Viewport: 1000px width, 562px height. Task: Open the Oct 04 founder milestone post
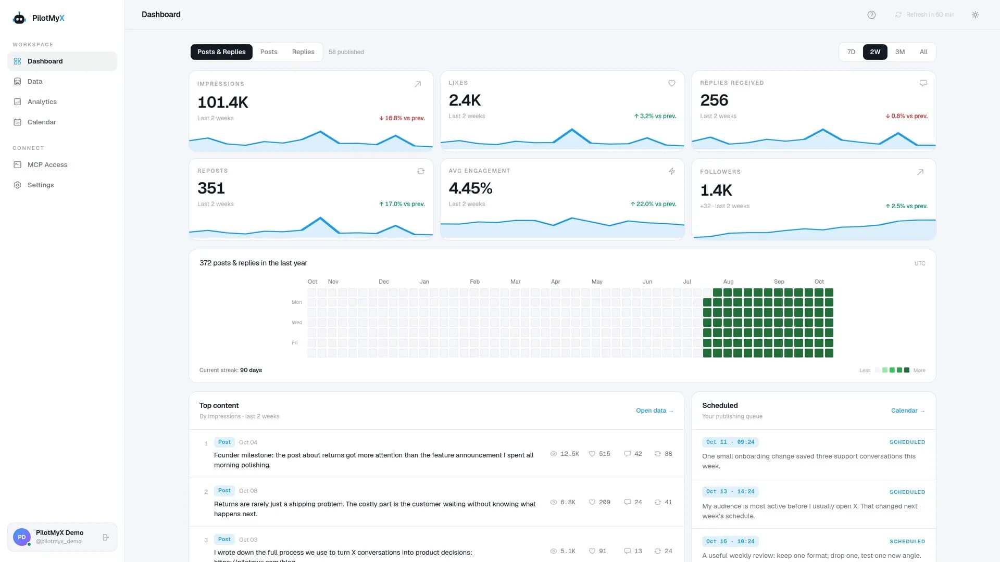click(x=436, y=454)
